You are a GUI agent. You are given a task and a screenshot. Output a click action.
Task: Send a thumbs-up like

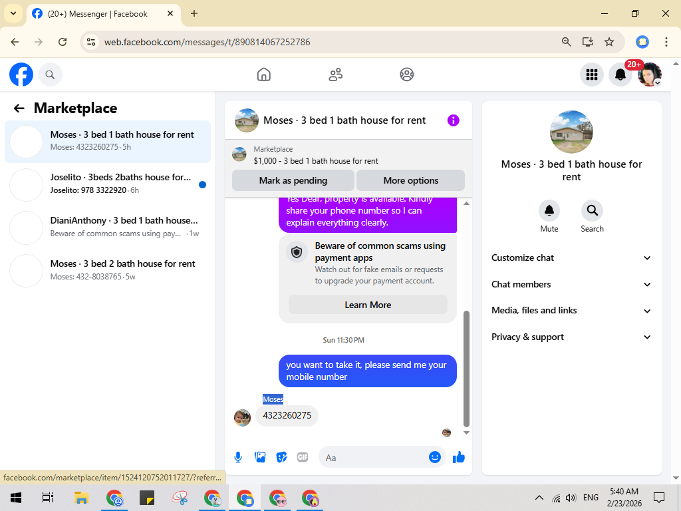[459, 457]
